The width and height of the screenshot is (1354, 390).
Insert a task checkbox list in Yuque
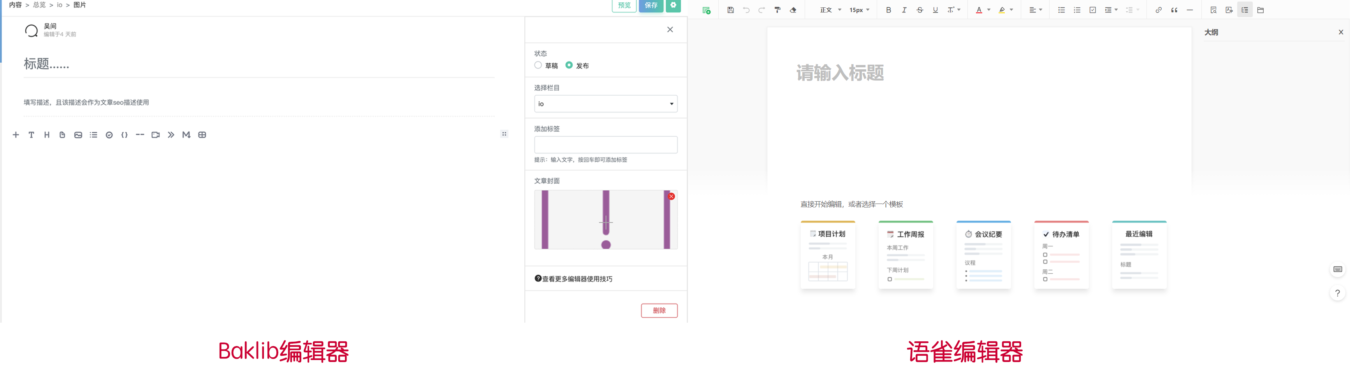[x=1093, y=10]
